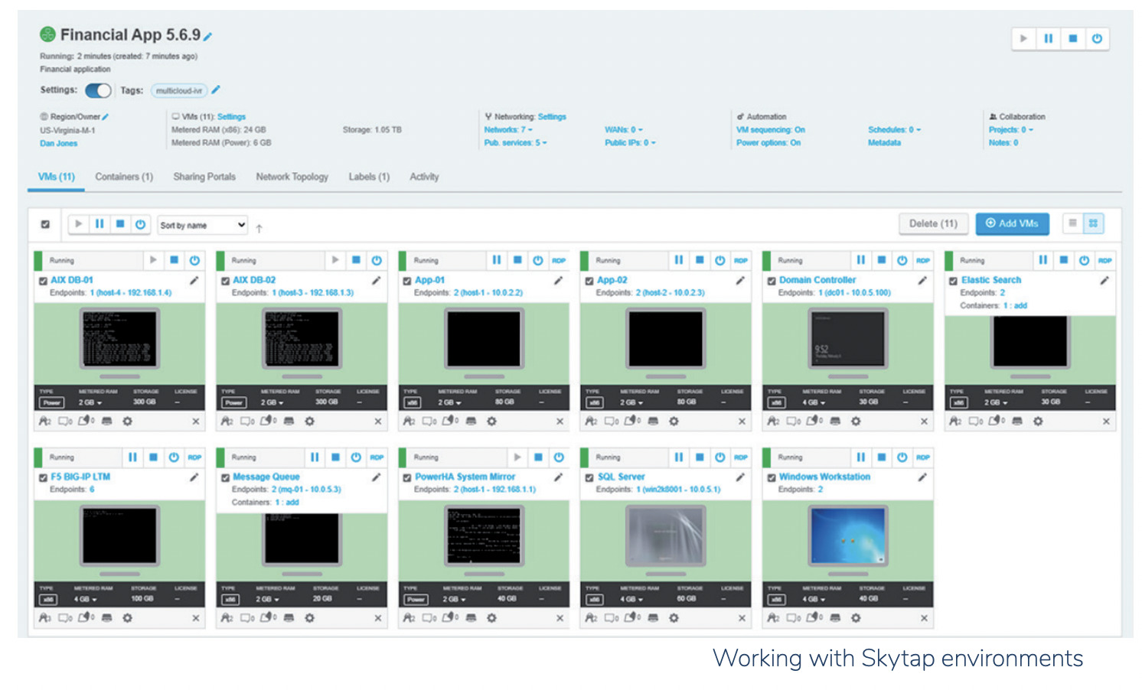The image size is (1142, 690).
Task: Switch to the Activity tab
Action: point(424,177)
